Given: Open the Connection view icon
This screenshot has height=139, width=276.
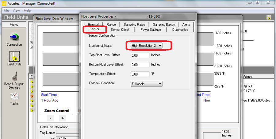Looking at the screenshot, I should click(14, 37).
